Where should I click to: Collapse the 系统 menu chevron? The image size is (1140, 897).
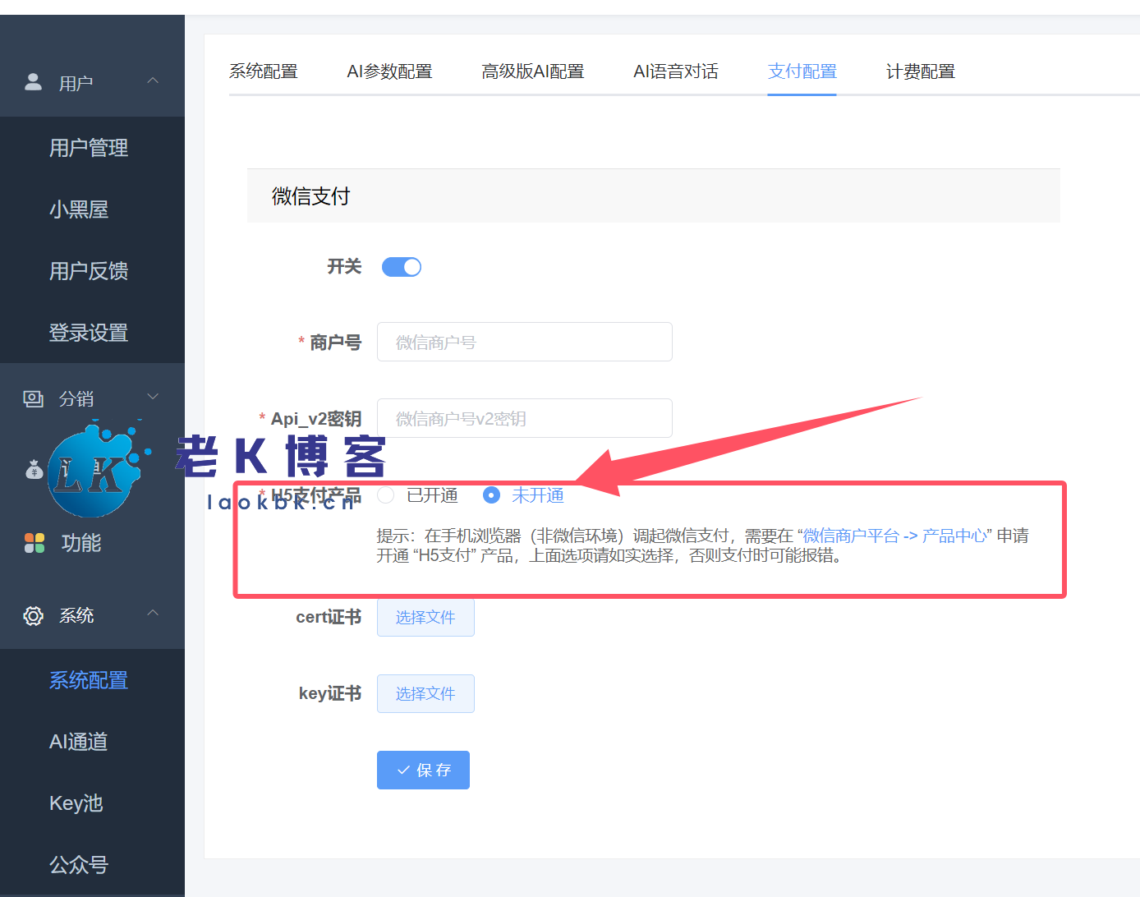[x=153, y=614]
